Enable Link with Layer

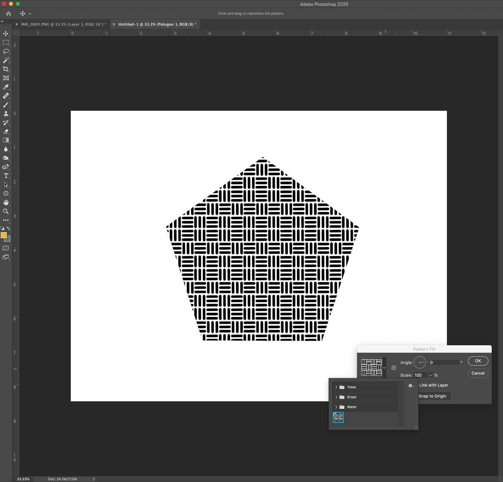[433, 385]
